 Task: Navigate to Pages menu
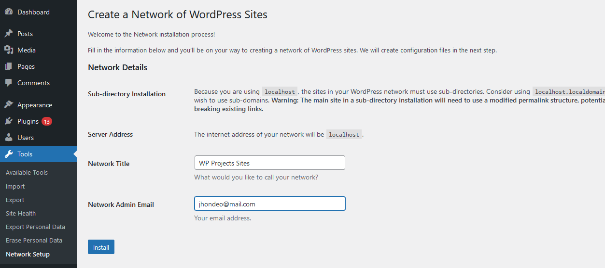[x=39, y=66]
